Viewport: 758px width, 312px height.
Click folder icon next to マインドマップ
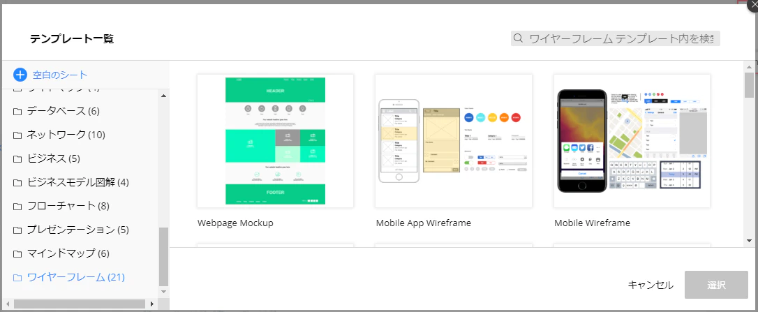click(x=17, y=253)
